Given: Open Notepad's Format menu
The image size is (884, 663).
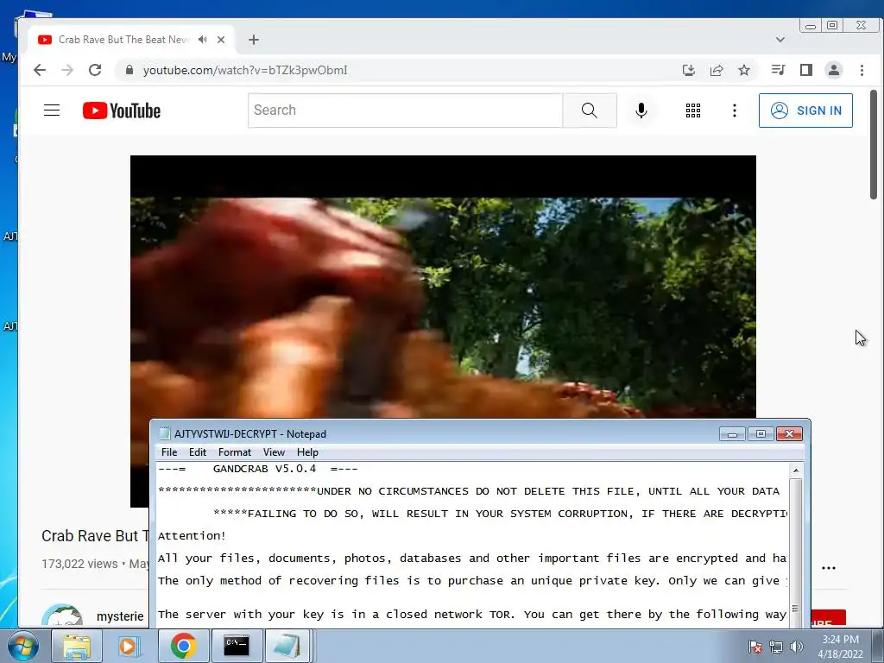Looking at the screenshot, I should point(235,452).
